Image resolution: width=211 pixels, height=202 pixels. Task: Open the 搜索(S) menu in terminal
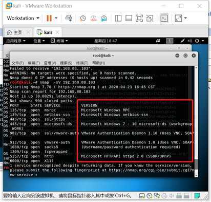66,63
